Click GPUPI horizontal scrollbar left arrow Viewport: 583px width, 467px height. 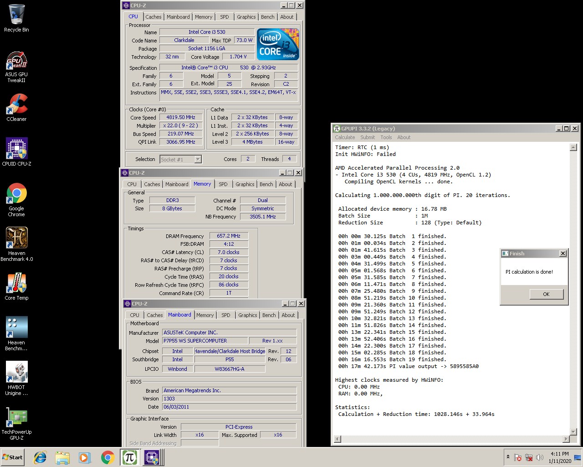point(338,439)
